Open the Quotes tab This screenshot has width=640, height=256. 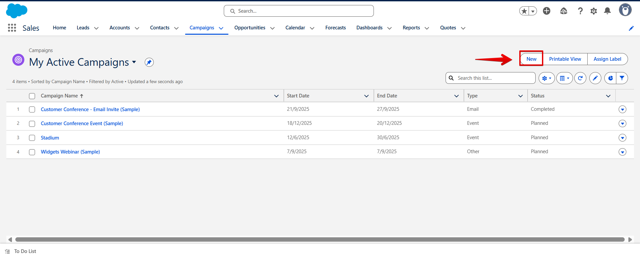[448, 28]
